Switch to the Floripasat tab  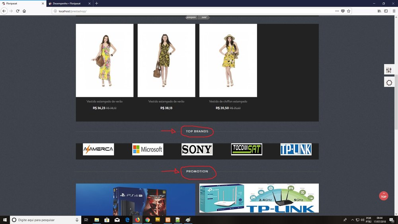[23, 4]
